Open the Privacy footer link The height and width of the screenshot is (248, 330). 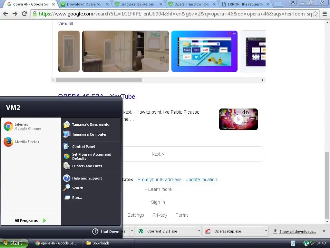[160, 215]
